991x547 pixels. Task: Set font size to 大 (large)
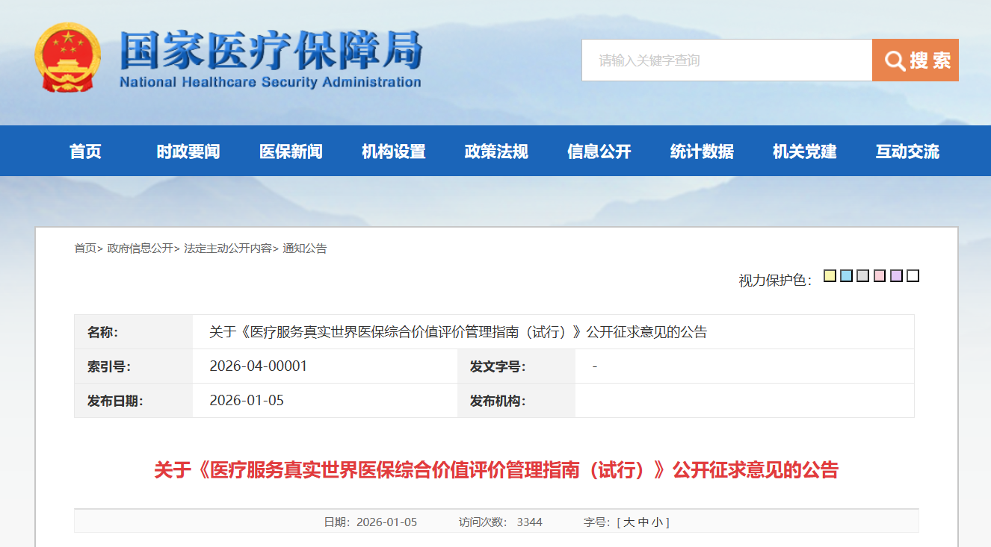629,522
